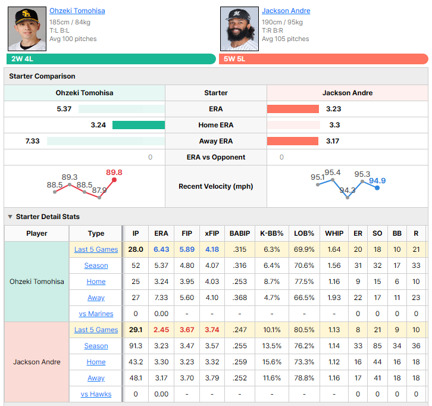
Task: Click Jackson Andre's red ERA bar
Action: (x=293, y=109)
